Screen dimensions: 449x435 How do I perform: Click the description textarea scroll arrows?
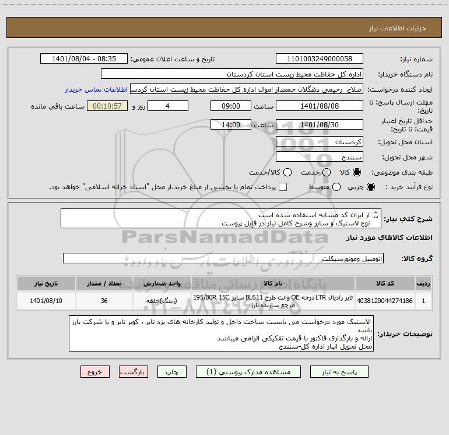(x=376, y=214)
